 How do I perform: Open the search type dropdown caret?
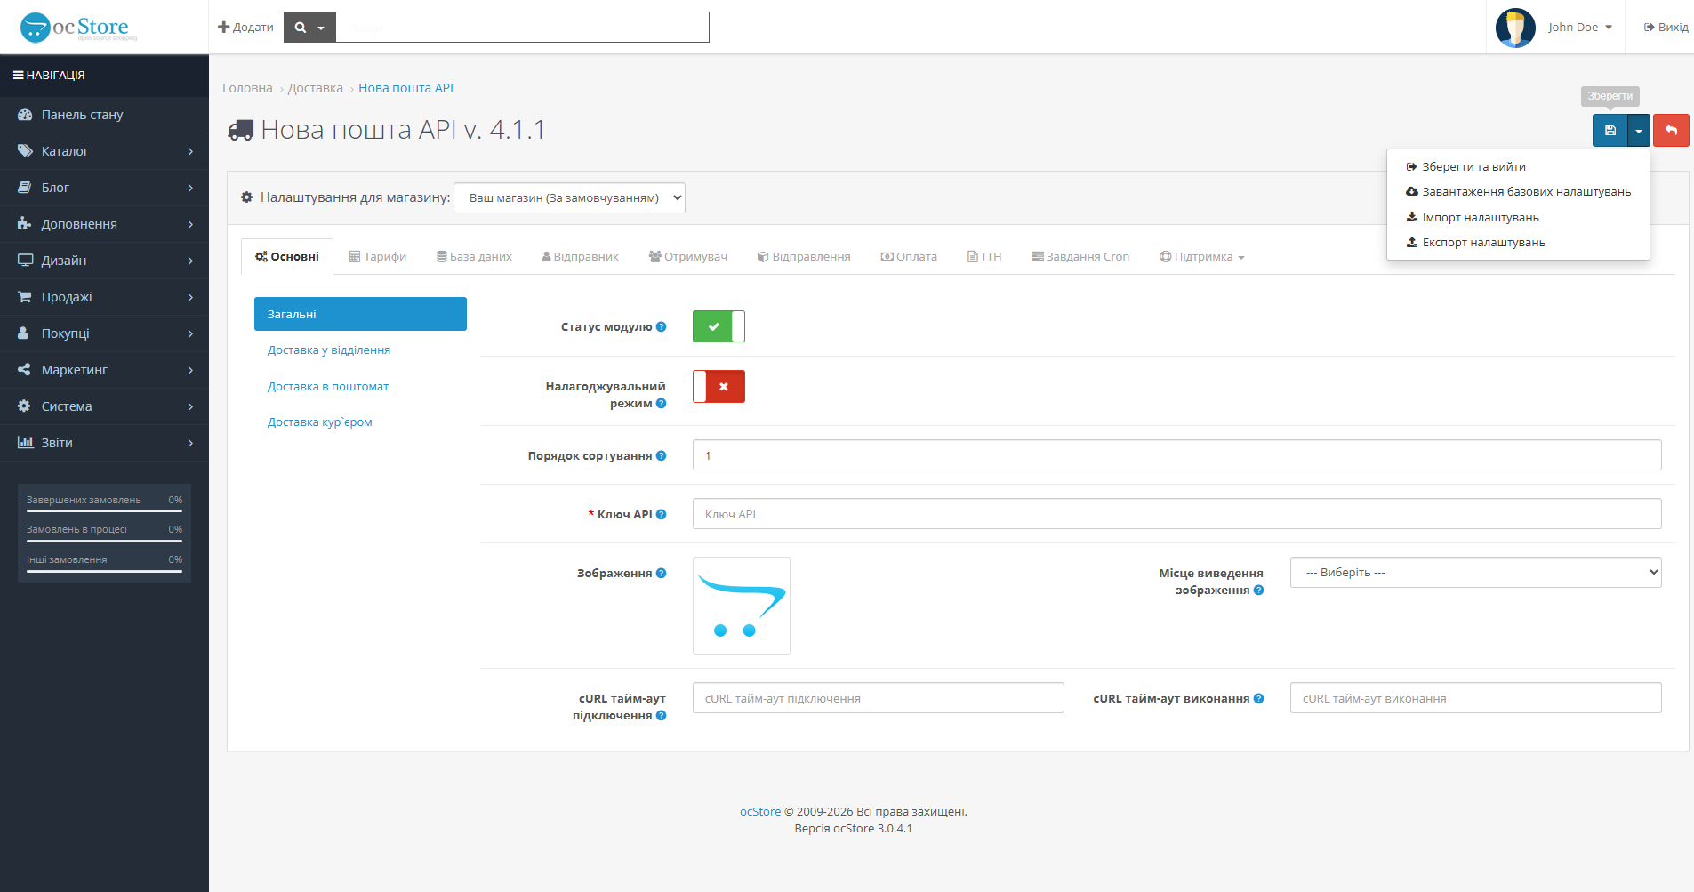click(x=321, y=28)
